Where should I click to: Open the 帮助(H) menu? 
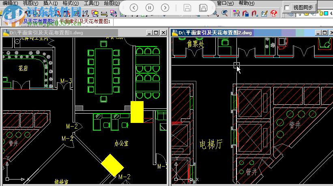click(246, 3)
